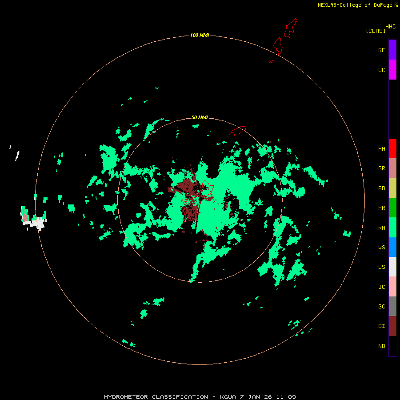The width and height of the screenshot is (400, 400).
Task: Click the ND legend label
Action: (381, 346)
